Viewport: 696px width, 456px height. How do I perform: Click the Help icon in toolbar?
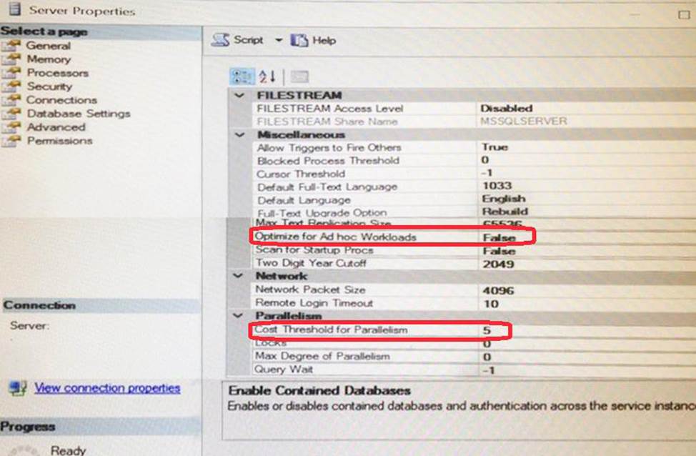299,41
